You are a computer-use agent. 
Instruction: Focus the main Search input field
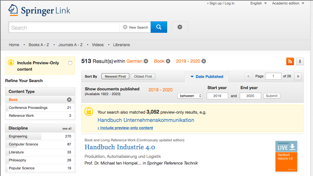click(64, 27)
